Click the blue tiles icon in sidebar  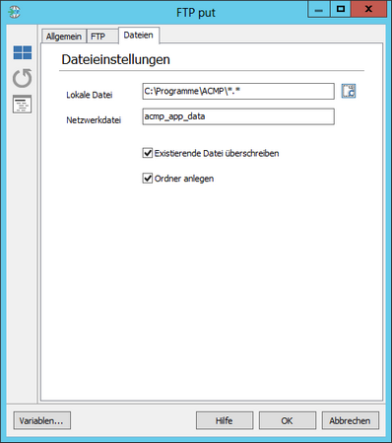(x=23, y=52)
